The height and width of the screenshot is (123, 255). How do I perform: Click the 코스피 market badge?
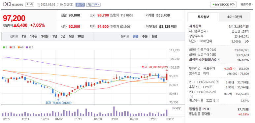click(30, 5)
